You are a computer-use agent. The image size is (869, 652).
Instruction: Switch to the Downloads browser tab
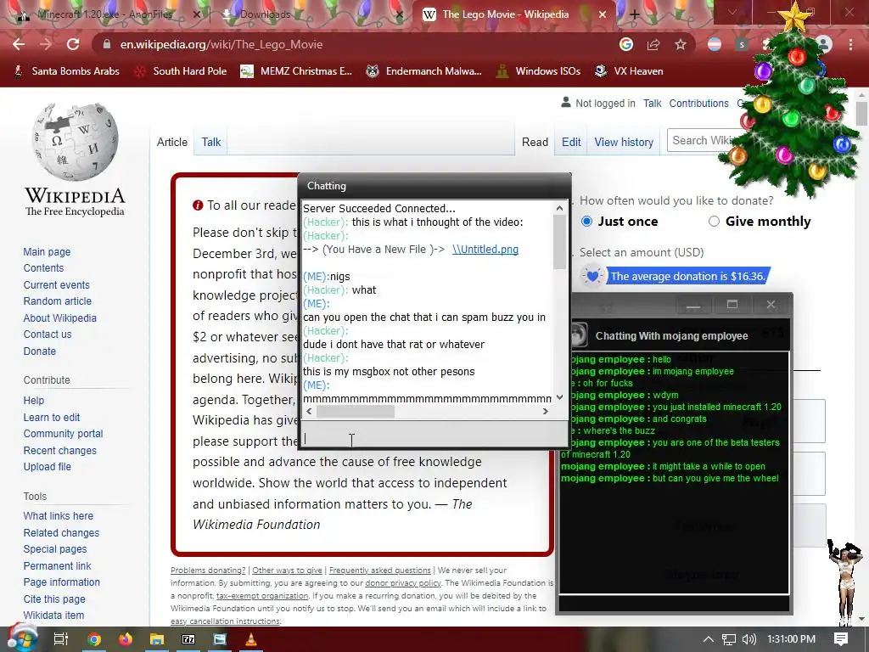coord(311,15)
